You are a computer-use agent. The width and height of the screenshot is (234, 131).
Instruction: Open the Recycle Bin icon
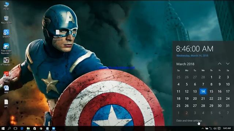coord(6,20)
